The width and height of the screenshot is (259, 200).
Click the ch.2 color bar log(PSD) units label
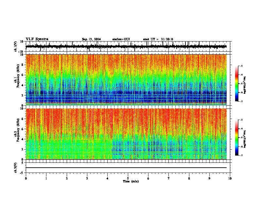click(x=245, y=139)
